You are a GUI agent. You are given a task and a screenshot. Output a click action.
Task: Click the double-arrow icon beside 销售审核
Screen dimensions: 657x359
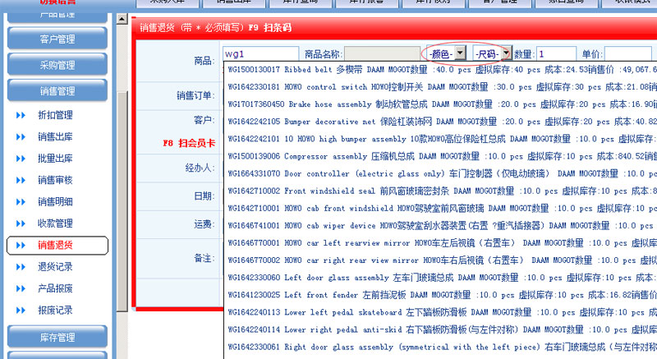pyautogui.click(x=21, y=181)
